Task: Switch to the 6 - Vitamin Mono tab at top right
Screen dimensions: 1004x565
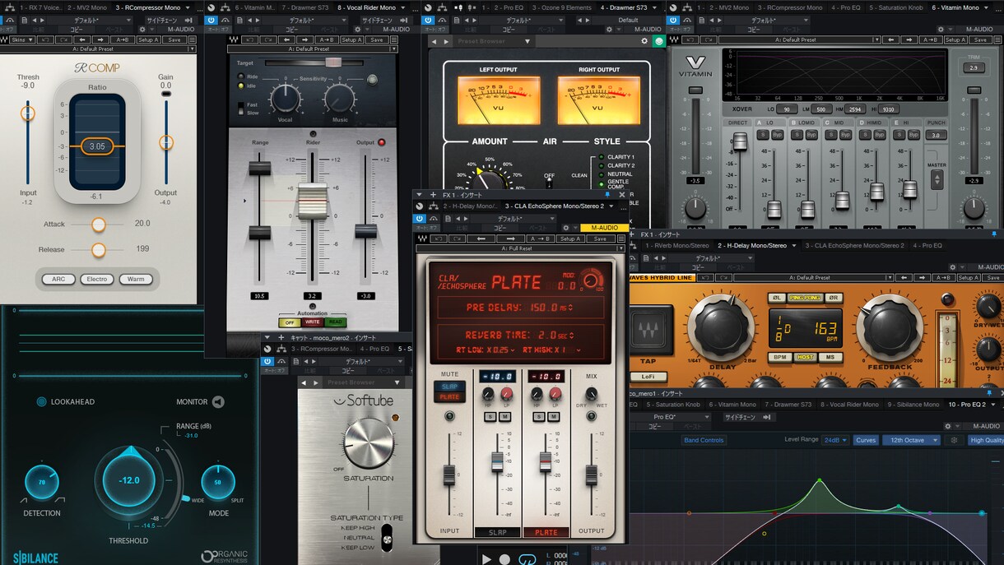Action: 955,7
